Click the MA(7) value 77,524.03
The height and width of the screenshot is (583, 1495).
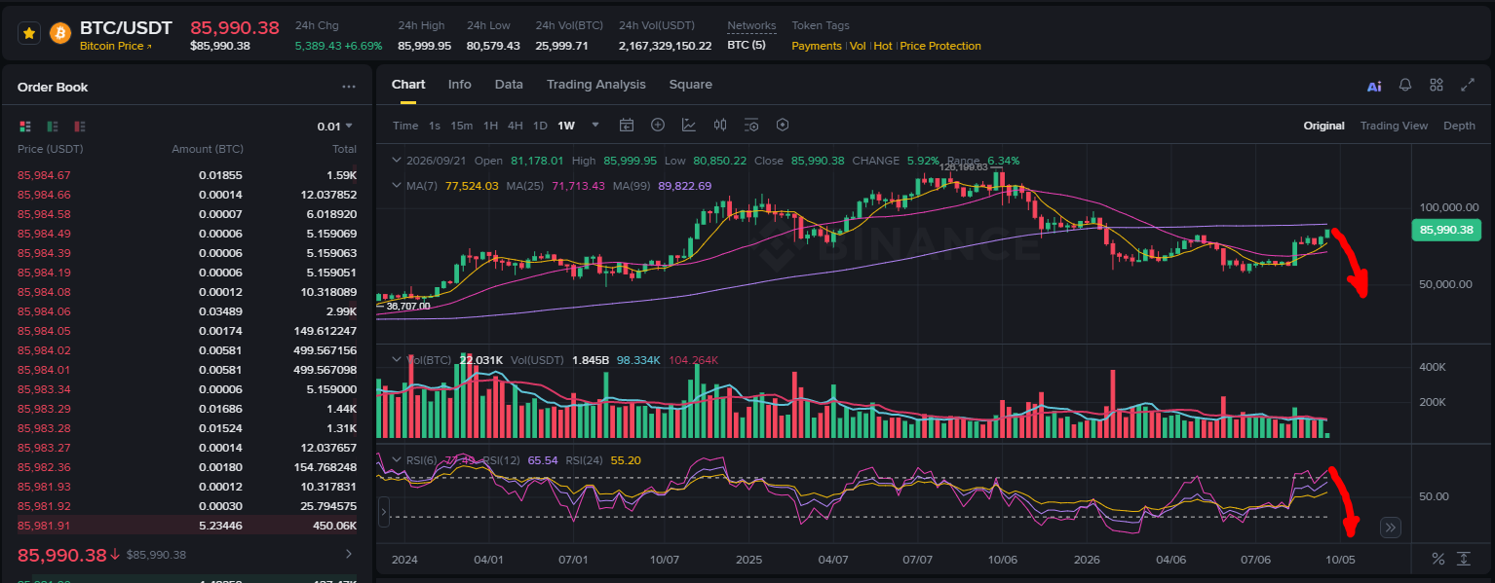[x=472, y=185]
